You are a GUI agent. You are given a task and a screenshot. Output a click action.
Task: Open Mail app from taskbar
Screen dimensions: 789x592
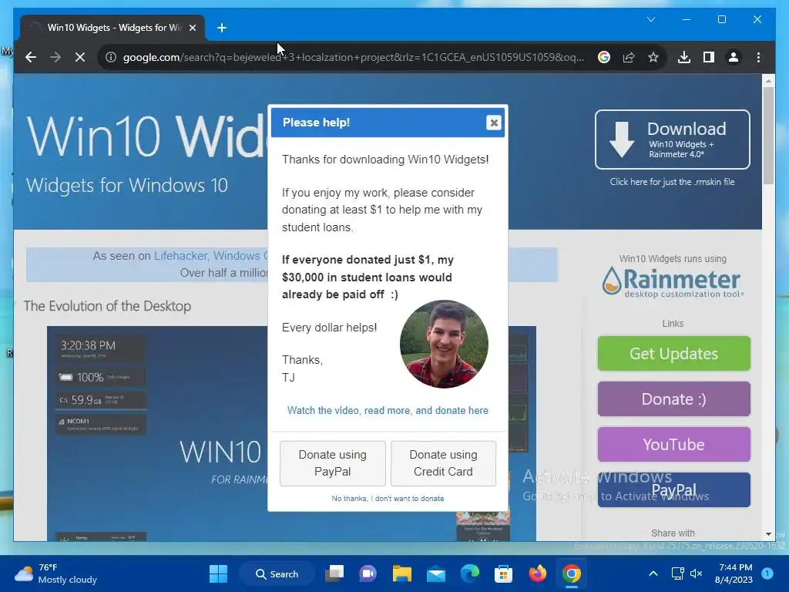[x=436, y=573]
